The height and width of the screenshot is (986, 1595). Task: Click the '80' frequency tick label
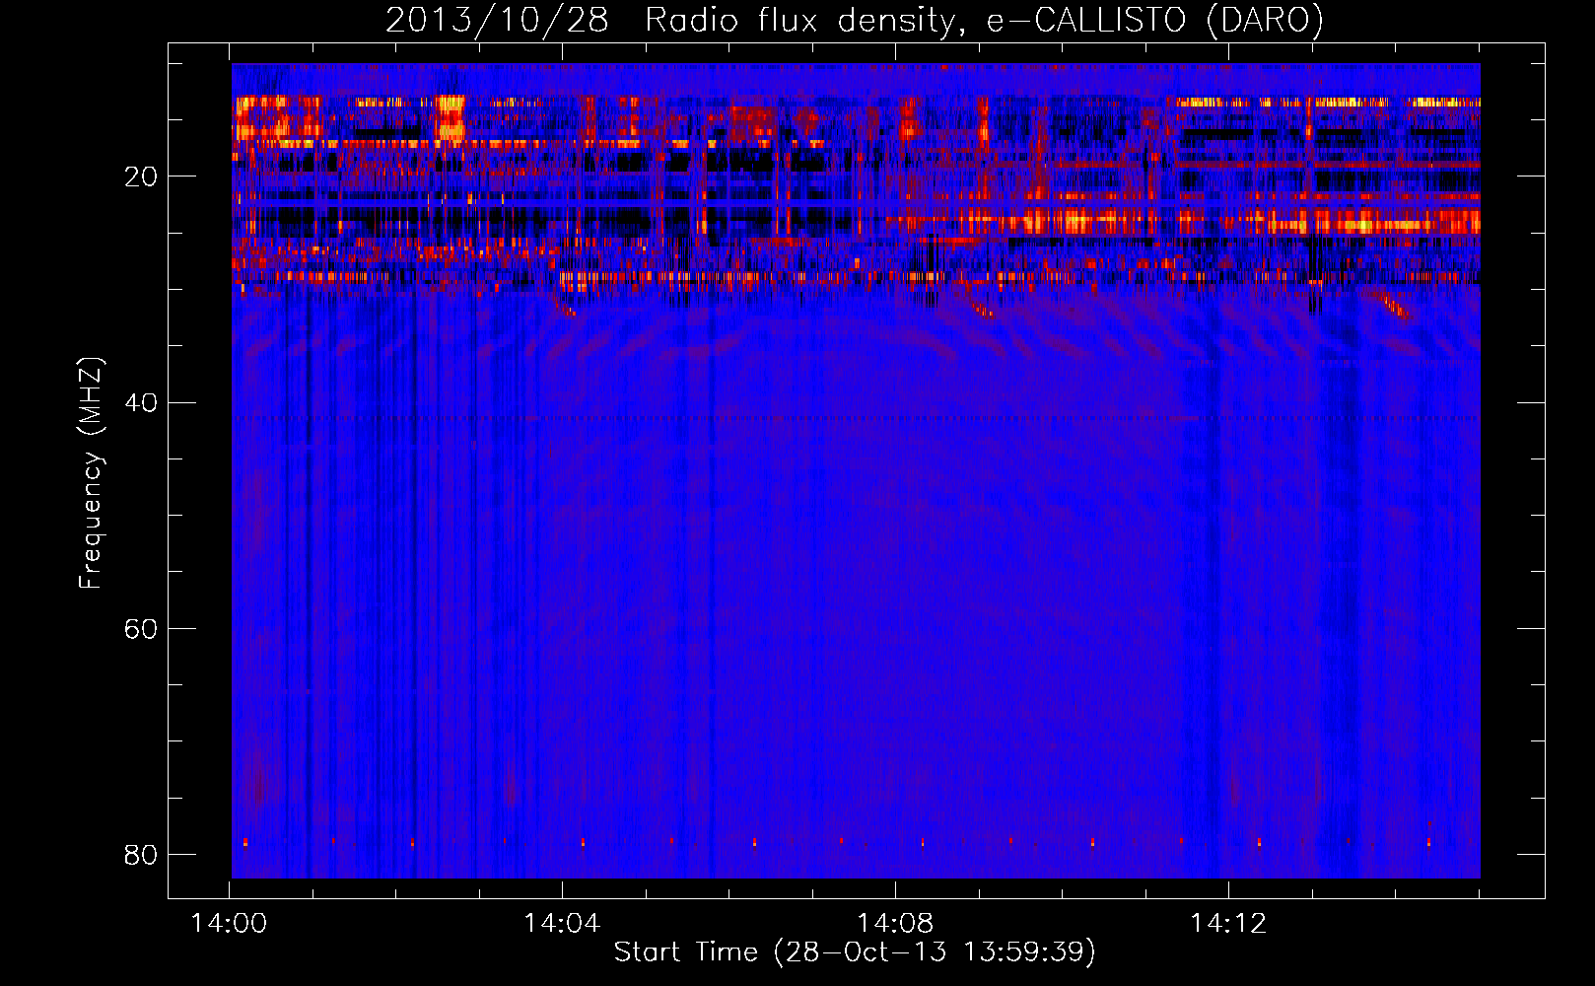(141, 855)
